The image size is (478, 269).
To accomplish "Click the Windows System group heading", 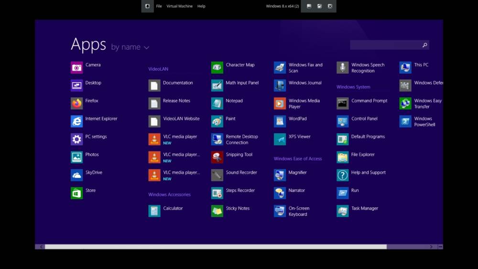I will coord(353,87).
